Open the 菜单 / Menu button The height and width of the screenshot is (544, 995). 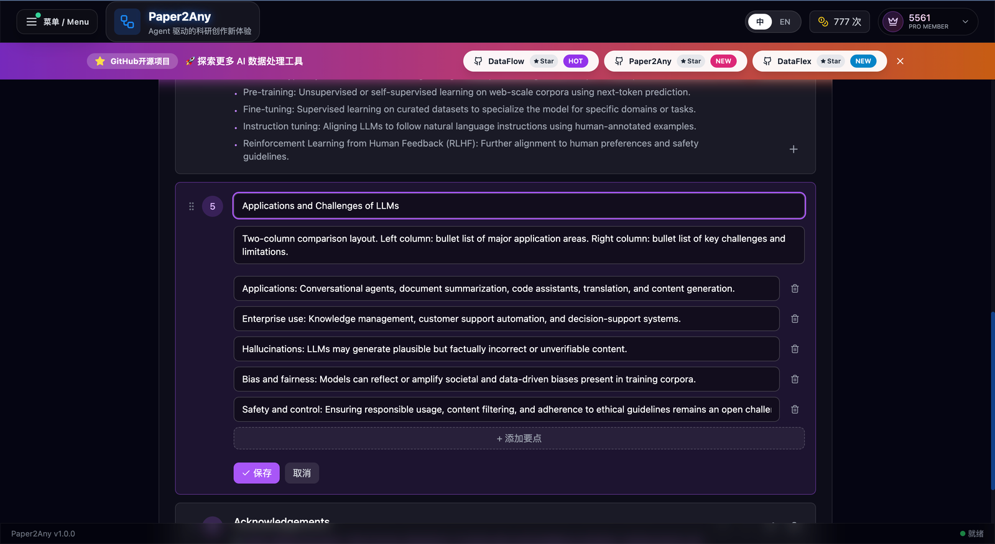tap(57, 22)
